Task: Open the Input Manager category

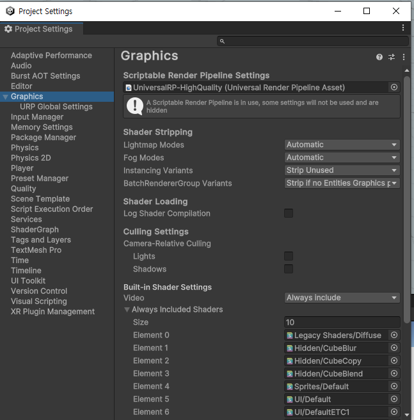Action: (37, 117)
